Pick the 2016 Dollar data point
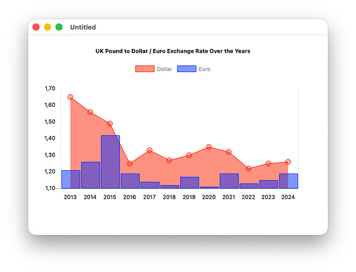 click(130, 164)
